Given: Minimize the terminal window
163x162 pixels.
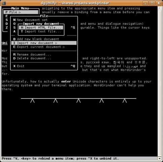Looking at the screenshot, I should tap(145, 3).
